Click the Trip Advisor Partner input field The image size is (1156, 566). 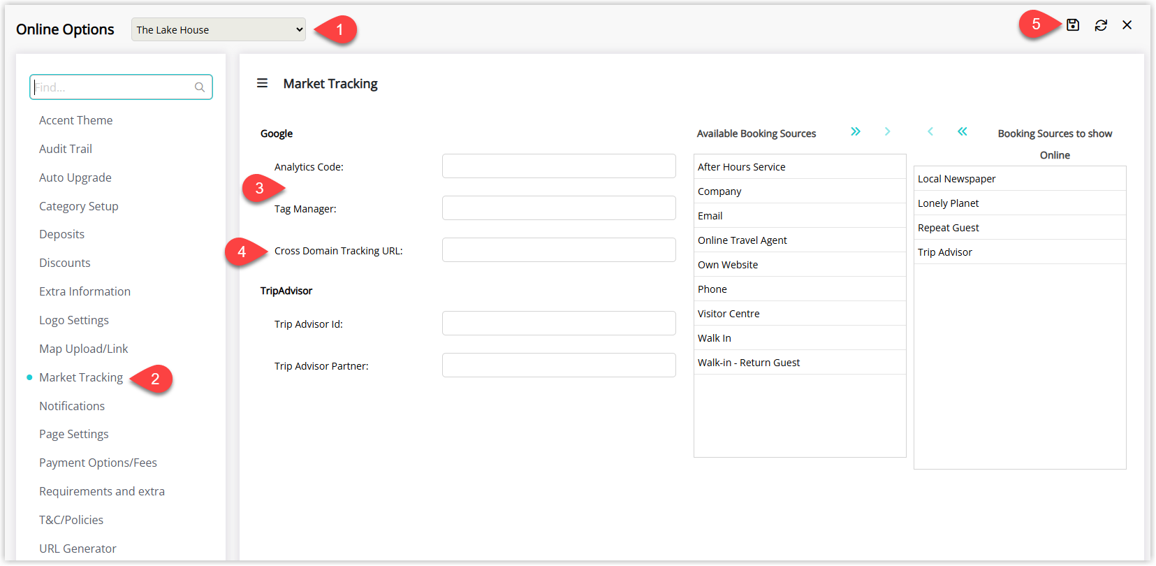point(559,365)
